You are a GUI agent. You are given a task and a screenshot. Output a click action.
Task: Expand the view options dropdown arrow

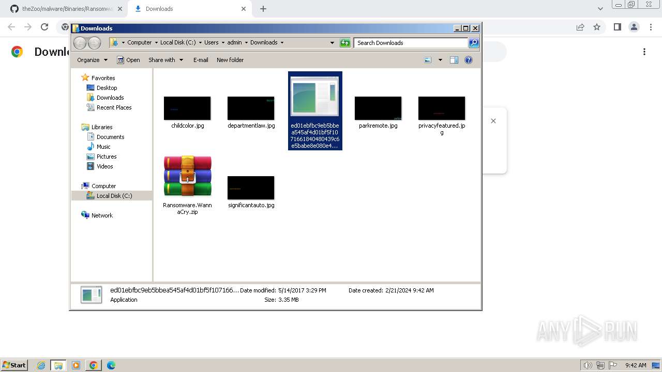[440, 60]
